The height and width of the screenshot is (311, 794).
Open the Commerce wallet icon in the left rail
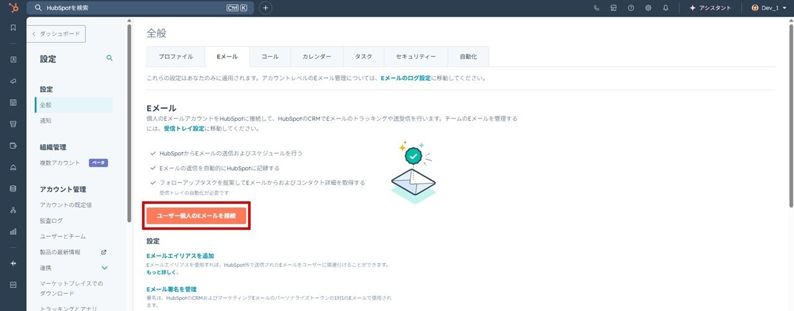[13, 146]
